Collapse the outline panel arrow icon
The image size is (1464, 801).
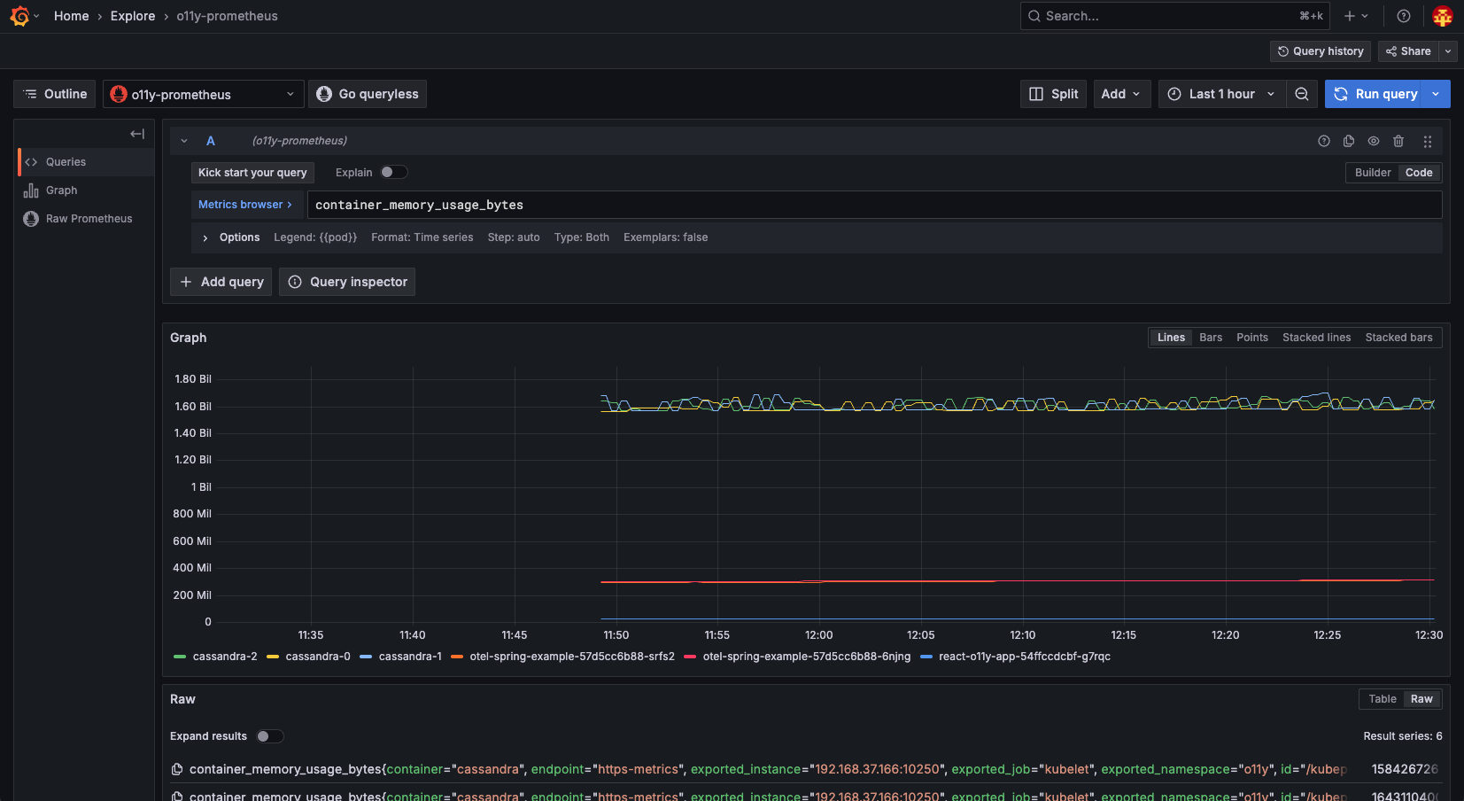point(137,134)
